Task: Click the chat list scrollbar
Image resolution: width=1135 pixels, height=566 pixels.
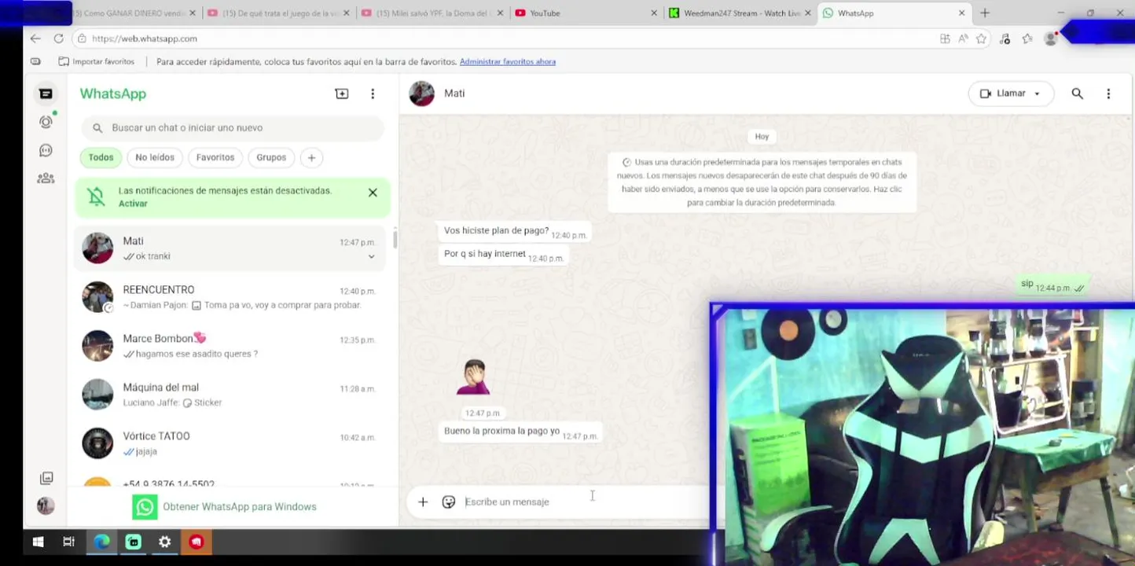Action: [395, 239]
